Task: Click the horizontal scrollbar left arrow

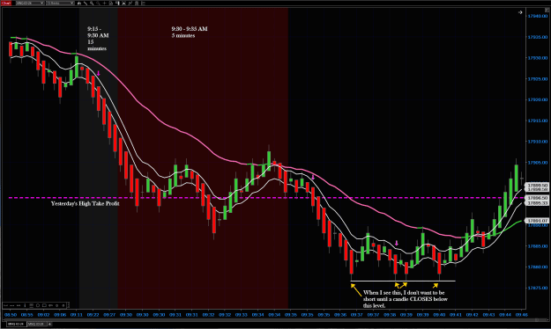Action: [x=4, y=319]
